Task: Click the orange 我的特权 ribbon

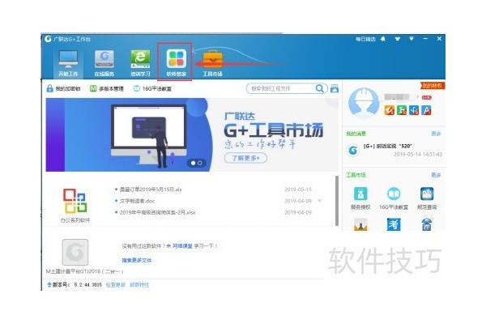Action: (433, 86)
